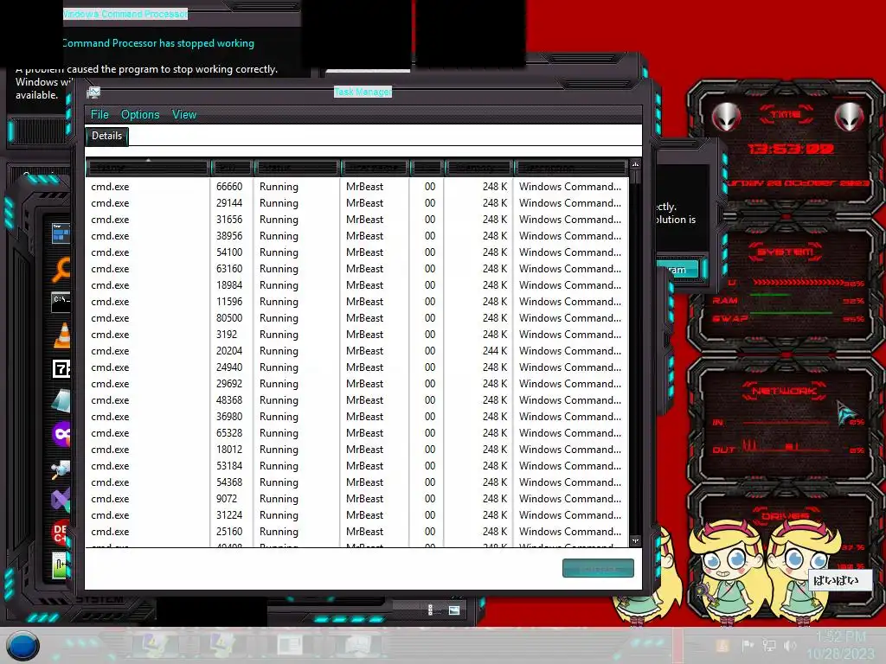
Task: Click the Task Manager title bar icon
Action: tap(93, 92)
